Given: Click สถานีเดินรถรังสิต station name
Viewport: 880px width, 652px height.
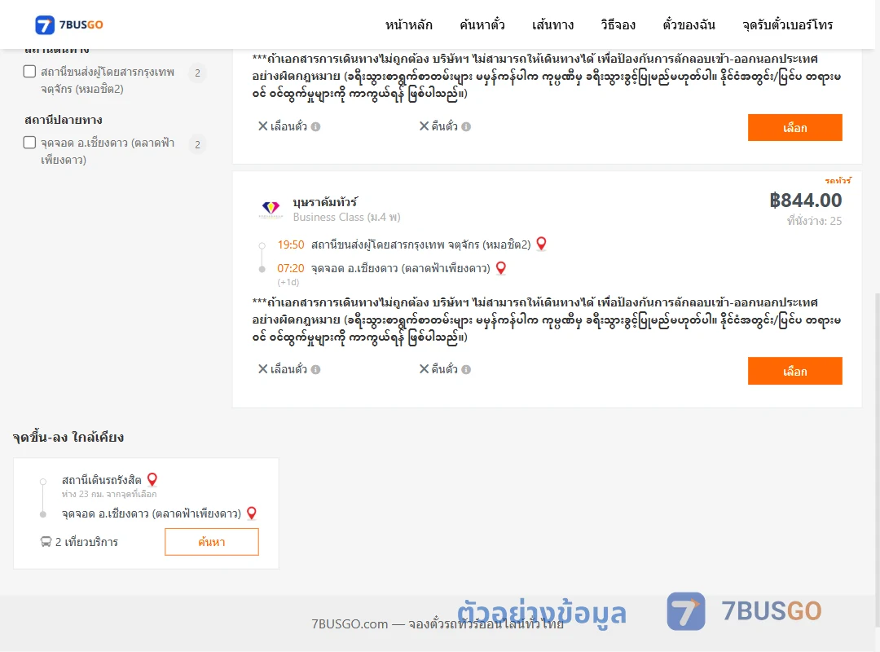Looking at the screenshot, I should pos(102,480).
